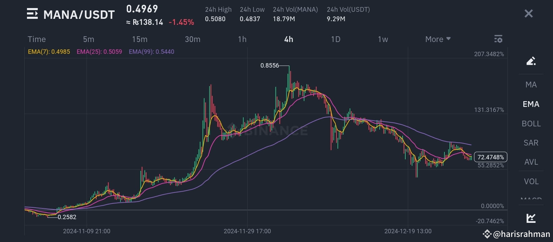Click the 0.8556 peak price label
This screenshot has width=553, height=242.
click(x=270, y=66)
